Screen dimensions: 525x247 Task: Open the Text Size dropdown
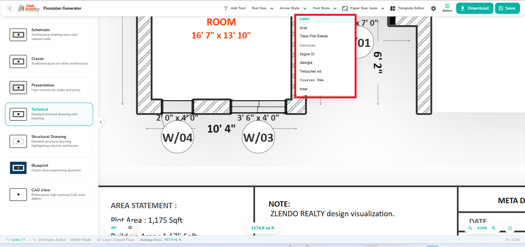[x=262, y=8]
